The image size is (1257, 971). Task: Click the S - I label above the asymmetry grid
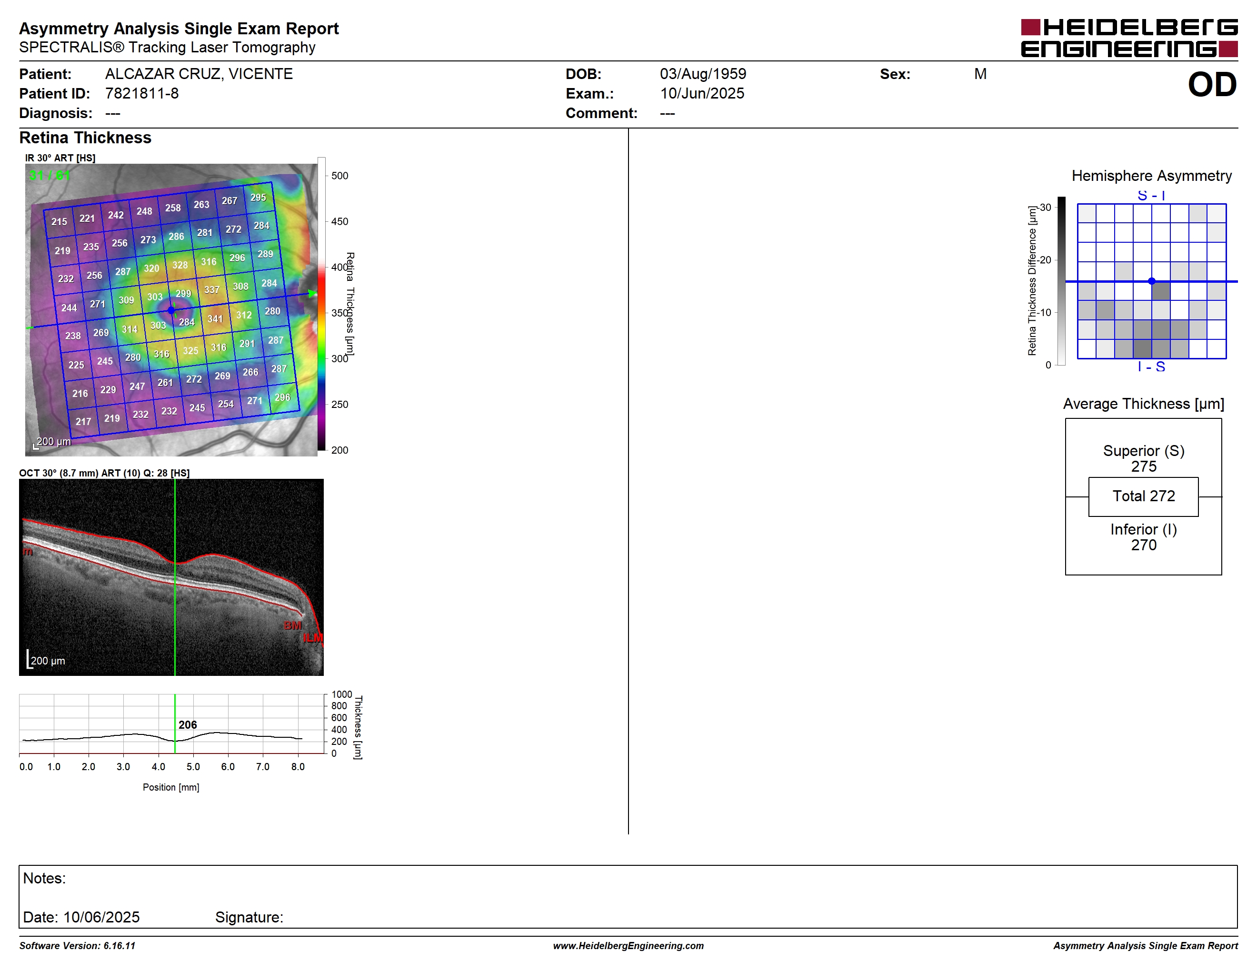click(x=1151, y=196)
